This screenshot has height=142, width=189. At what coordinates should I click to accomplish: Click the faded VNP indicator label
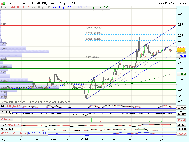80,8
